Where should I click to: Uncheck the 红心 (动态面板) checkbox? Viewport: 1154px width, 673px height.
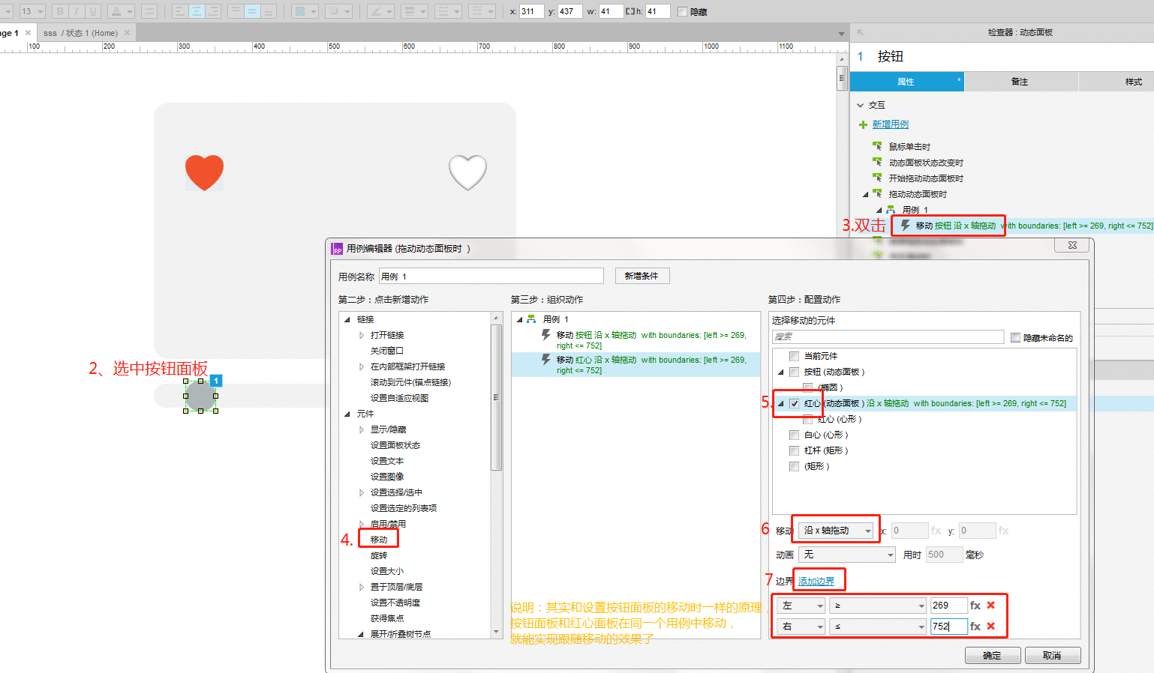[x=794, y=403]
